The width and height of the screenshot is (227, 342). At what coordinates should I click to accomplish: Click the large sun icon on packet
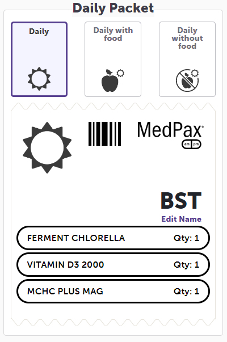(x=47, y=147)
